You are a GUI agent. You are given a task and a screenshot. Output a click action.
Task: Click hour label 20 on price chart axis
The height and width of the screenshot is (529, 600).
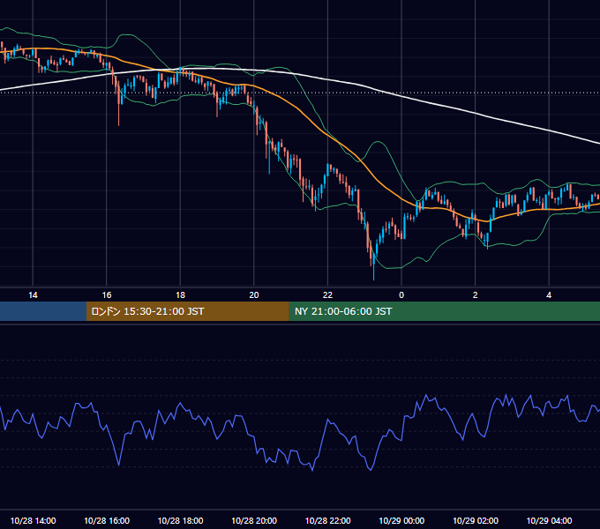[254, 295]
